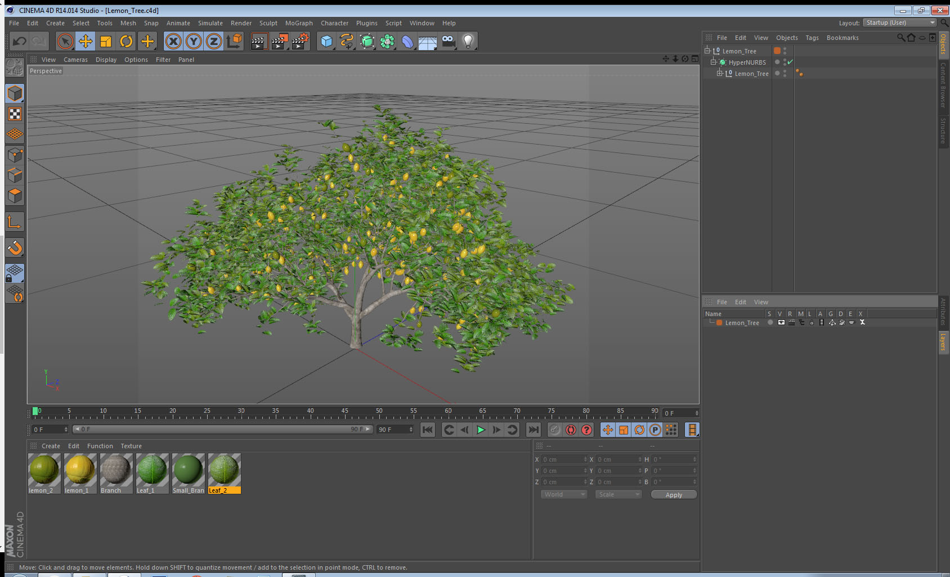Viewport: 950px width, 577px height.
Task: Toggle Lemon_Tree layer view eye
Action: click(x=781, y=322)
